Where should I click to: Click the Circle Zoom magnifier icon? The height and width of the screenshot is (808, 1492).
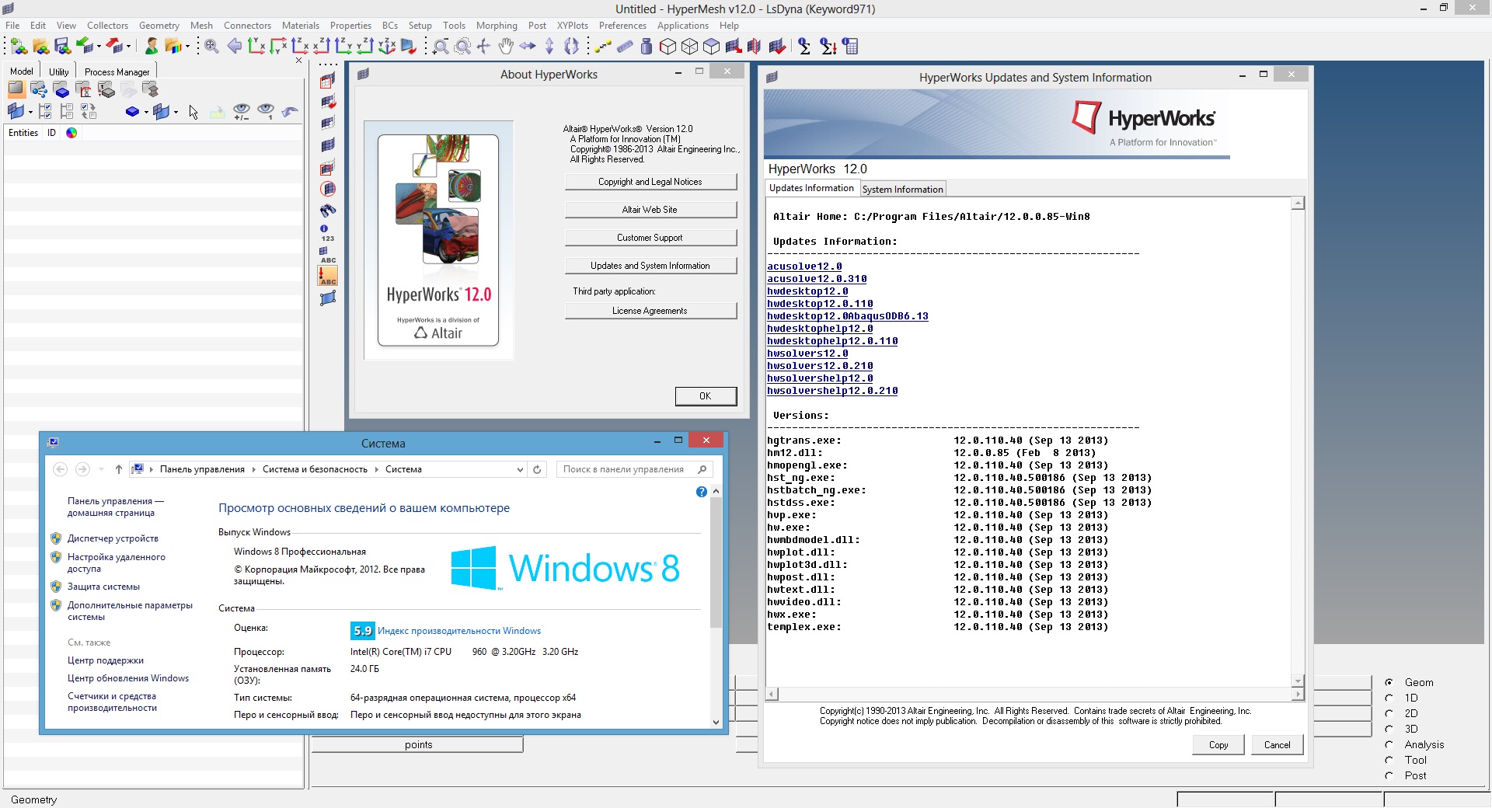pyautogui.click(x=462, y=47)
